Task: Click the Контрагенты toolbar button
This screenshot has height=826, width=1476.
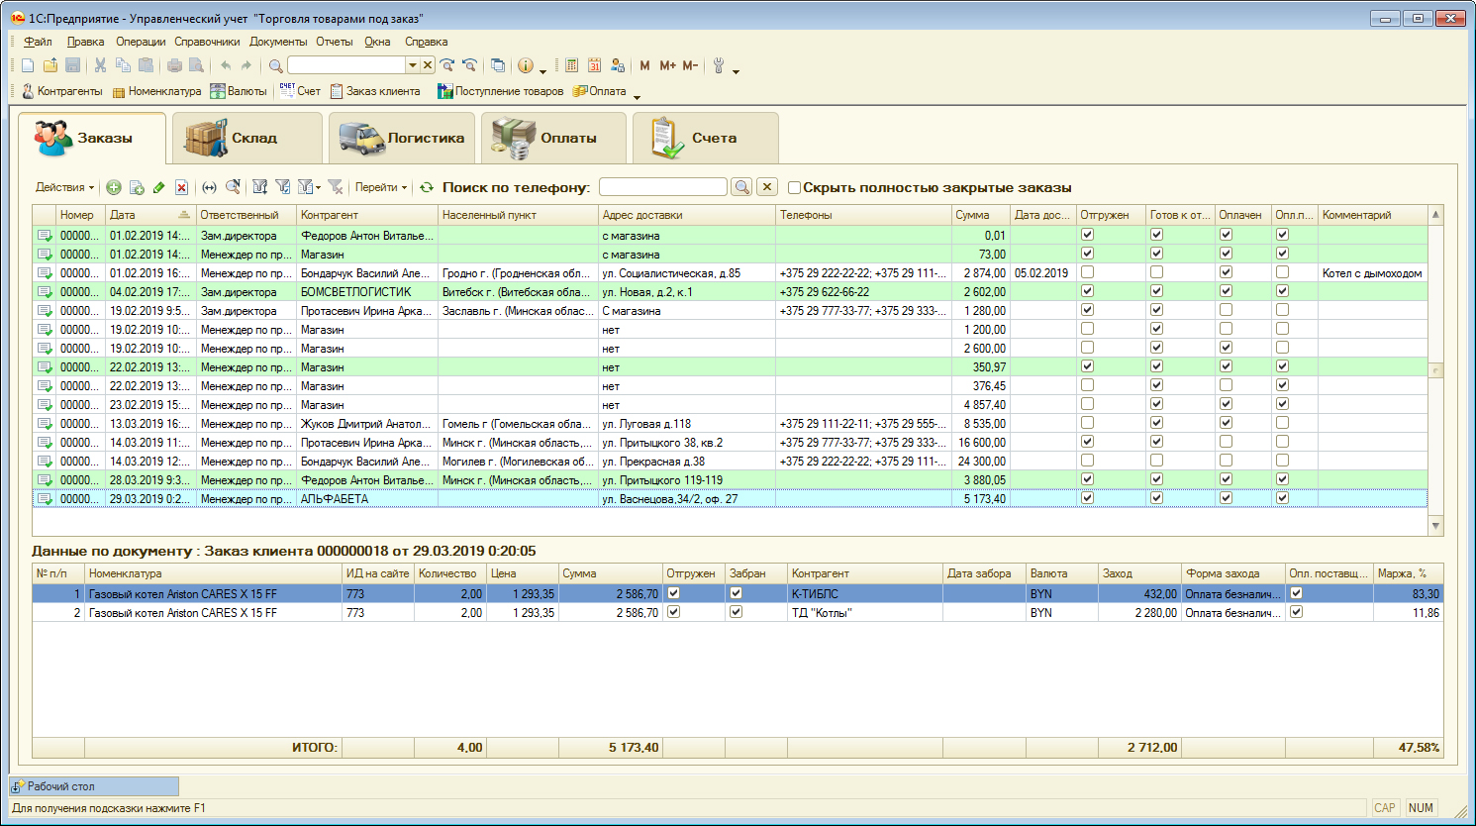Action: pyautogui.click(x=61, y=91)
